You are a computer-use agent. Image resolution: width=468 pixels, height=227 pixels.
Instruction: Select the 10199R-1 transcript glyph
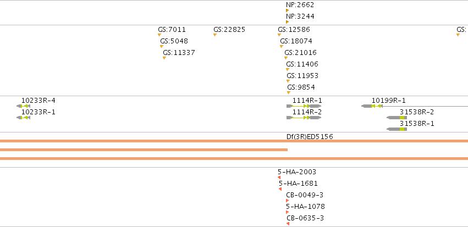tap(415, 106)
